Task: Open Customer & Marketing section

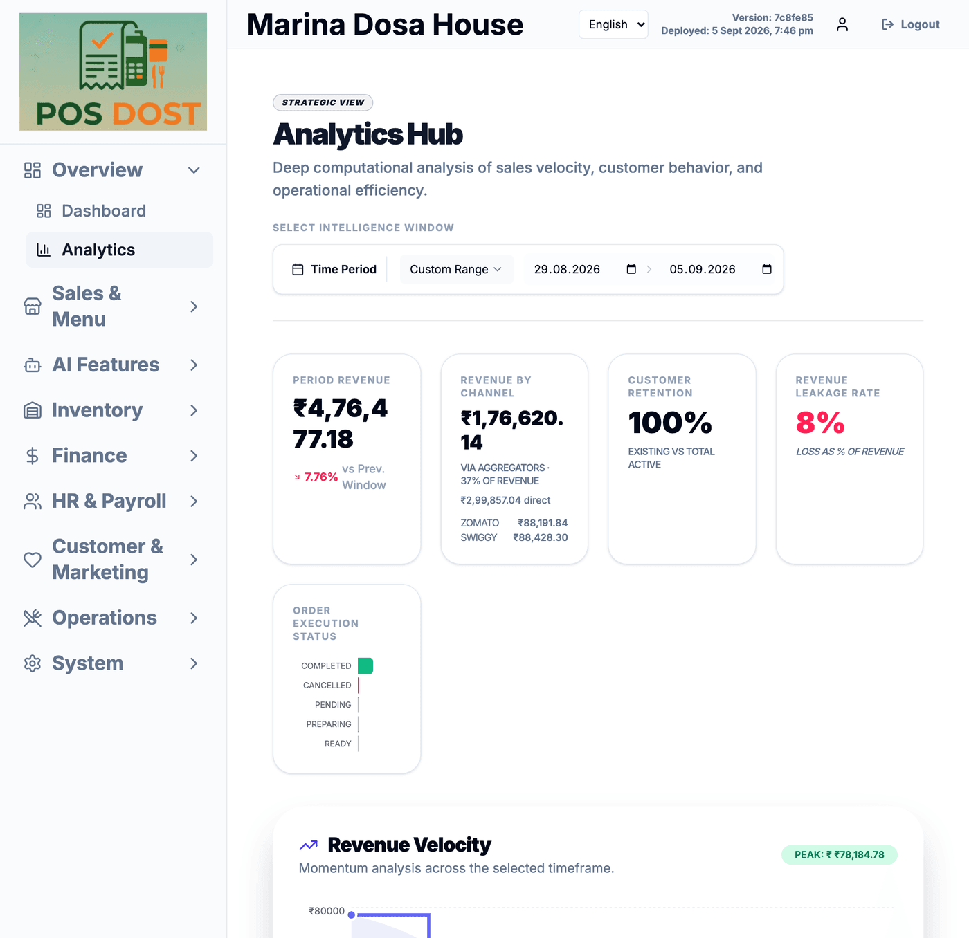Action: click(113, 560)
